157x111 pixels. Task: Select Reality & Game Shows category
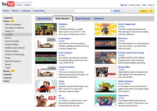[15, 48]
